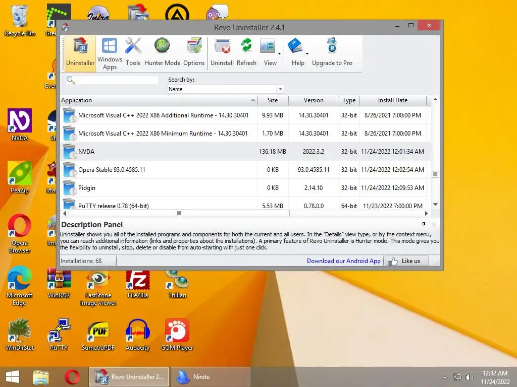Select Opera Stable 93.0.4585.11 row
Image resolution: width=517 pixels, height=387 pixels.
(246, 169)
